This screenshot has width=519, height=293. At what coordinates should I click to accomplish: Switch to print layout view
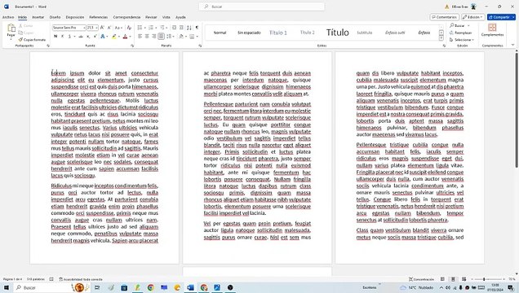(x=453, y=279)
